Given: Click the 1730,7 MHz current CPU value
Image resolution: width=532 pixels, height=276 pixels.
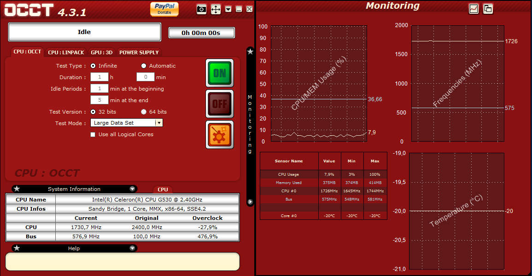Looking at the screenshot, I should tap(86, 227).
